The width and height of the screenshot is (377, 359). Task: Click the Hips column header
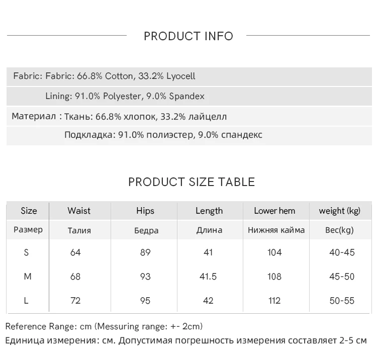tap(145, 211)
